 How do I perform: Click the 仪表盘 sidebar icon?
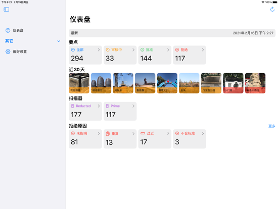point(8,30)
